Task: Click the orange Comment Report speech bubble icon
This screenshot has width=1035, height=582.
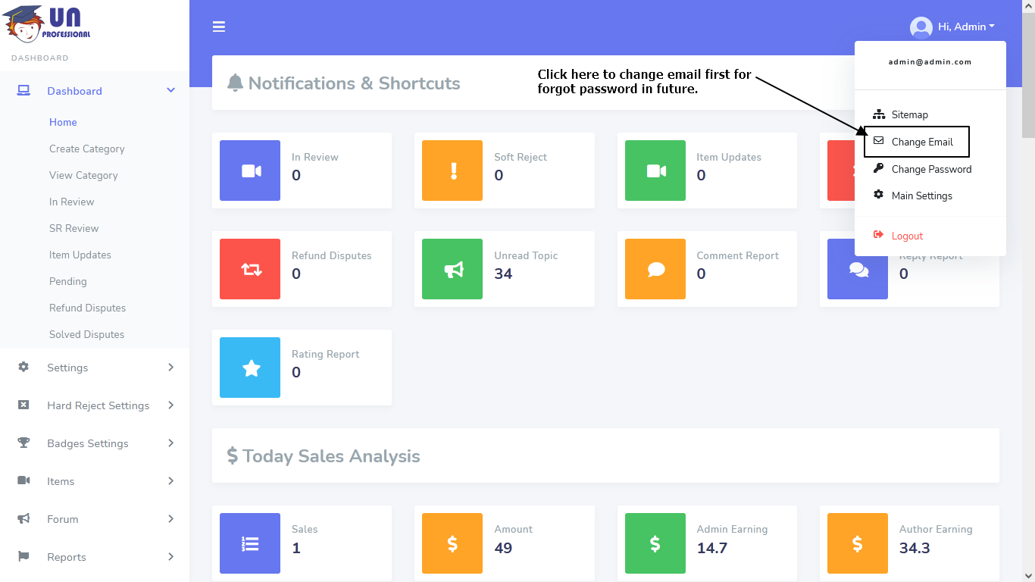Action: point(655,269)
